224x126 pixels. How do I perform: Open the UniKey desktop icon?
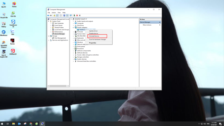[4, 24]
